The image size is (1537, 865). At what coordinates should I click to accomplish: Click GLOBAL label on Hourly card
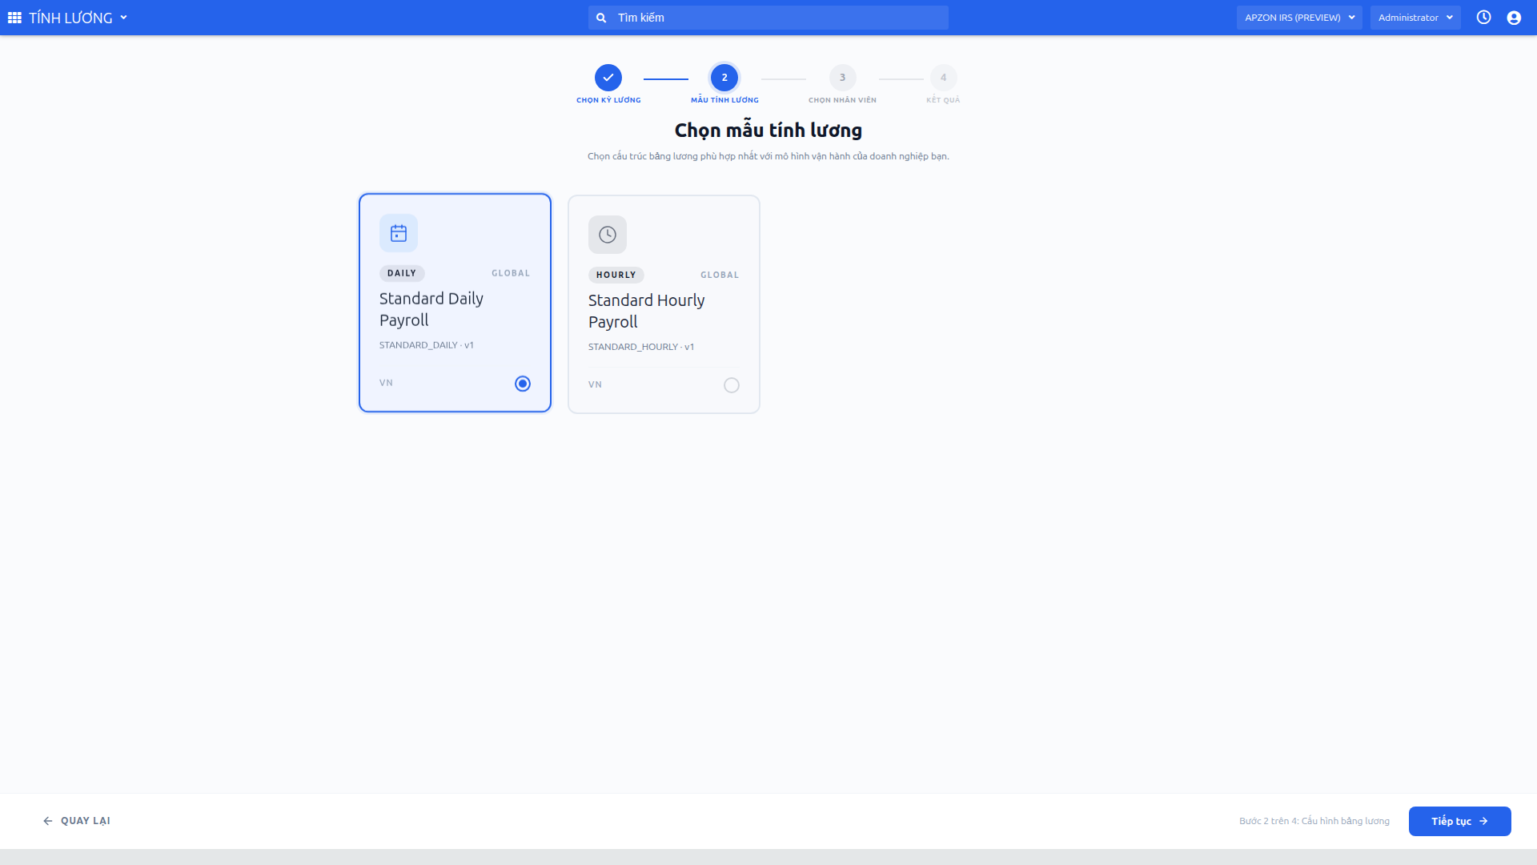tap(720, 275)
